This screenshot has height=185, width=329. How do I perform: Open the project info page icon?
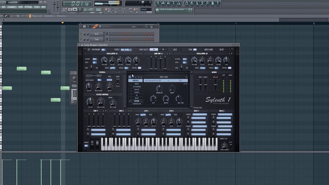(x=213, y=3)
